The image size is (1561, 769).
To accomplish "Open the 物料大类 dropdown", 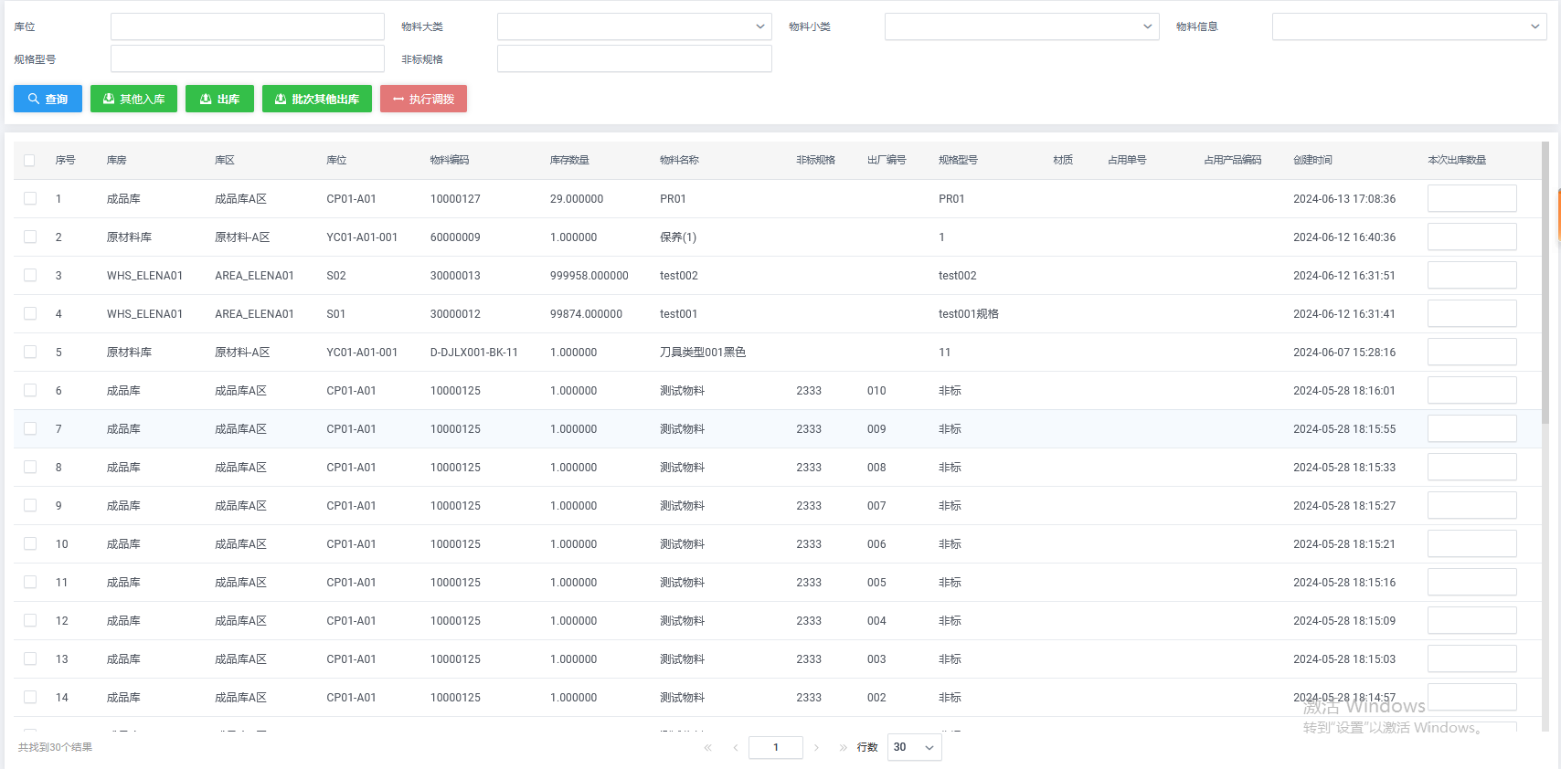I will (x=634, y=26).
